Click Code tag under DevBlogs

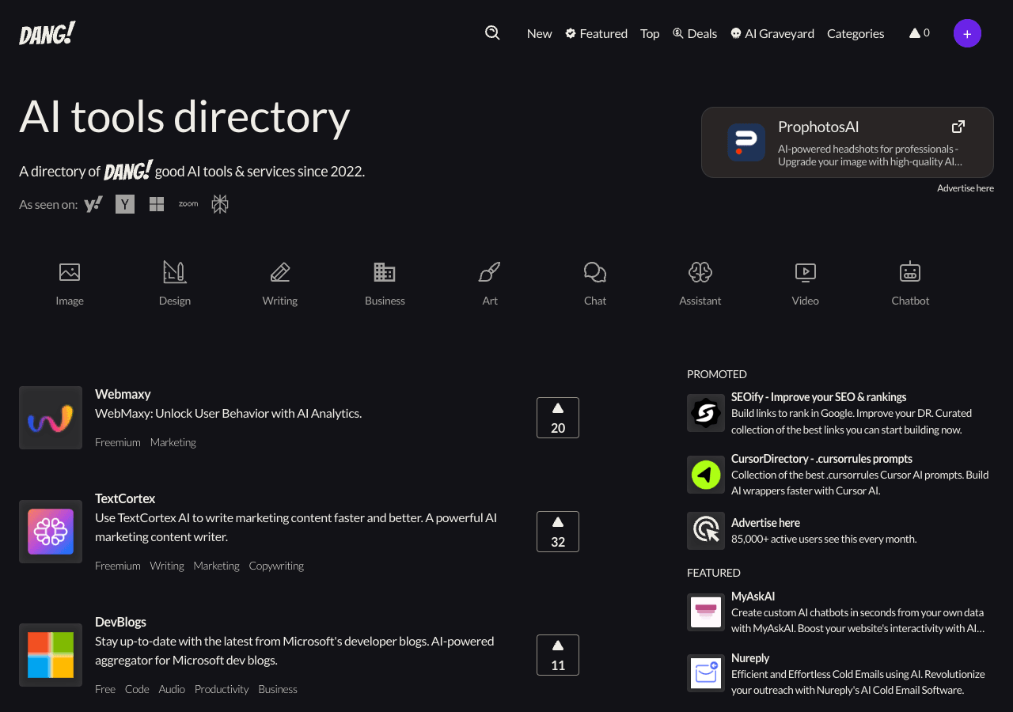(137, 689)
